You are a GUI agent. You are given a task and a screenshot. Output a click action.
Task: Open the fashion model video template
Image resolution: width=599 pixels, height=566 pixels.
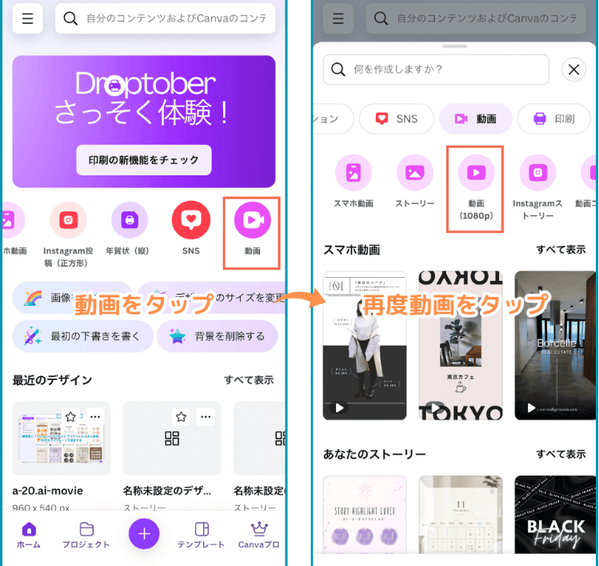click(365, 346)
